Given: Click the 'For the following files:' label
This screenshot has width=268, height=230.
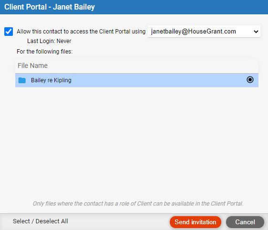Looking at the screenshot, I should point(45,52).
